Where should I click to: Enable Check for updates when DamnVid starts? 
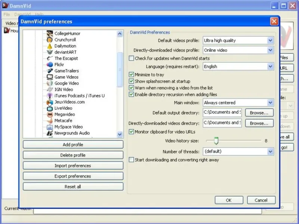(x=131, y=58)
